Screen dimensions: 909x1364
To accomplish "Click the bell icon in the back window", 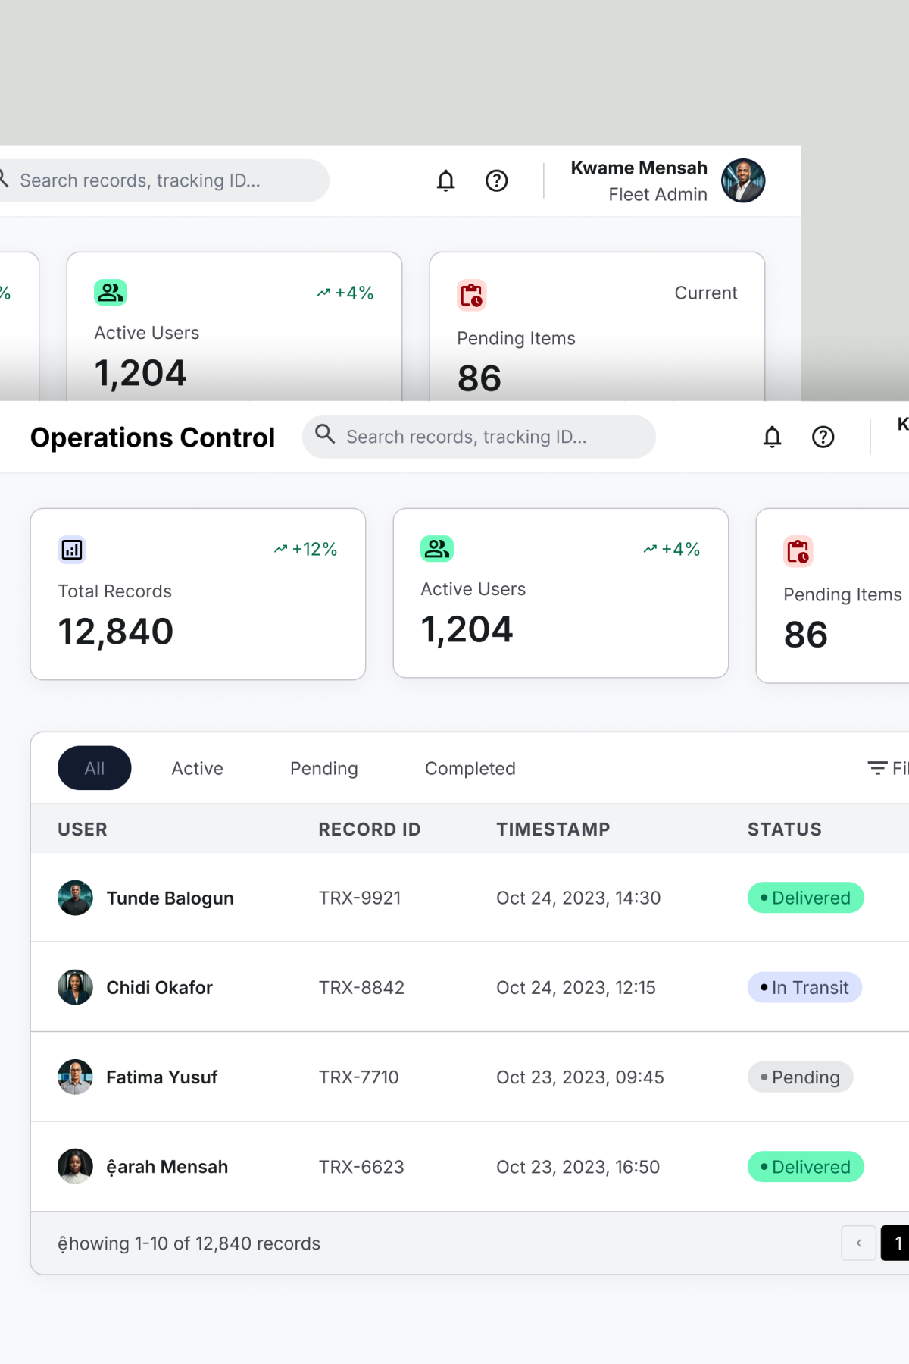I will (445, 180).
